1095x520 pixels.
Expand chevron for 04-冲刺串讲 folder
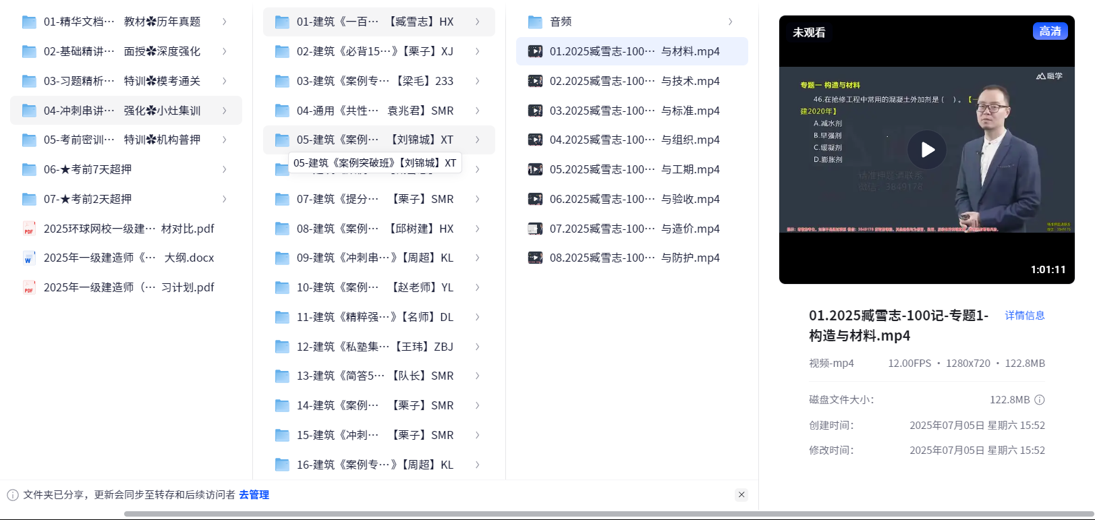coord(225,111)
